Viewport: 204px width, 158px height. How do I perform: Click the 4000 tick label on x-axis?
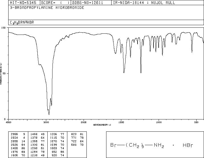(9, 122)
